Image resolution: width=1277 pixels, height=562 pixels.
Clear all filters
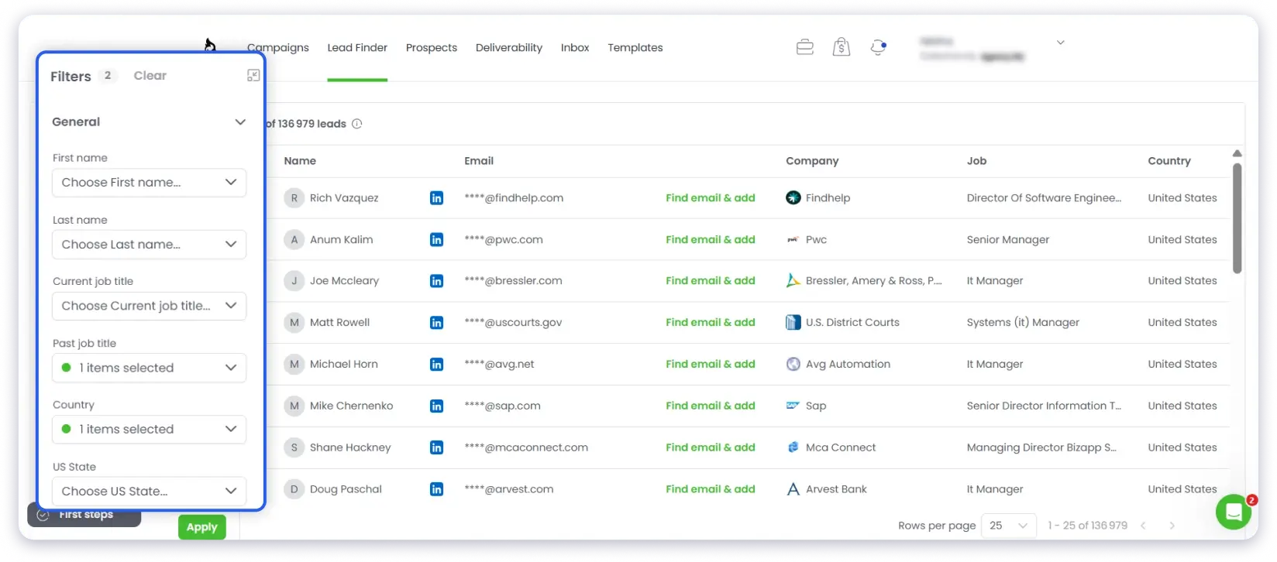click(150, 76)
